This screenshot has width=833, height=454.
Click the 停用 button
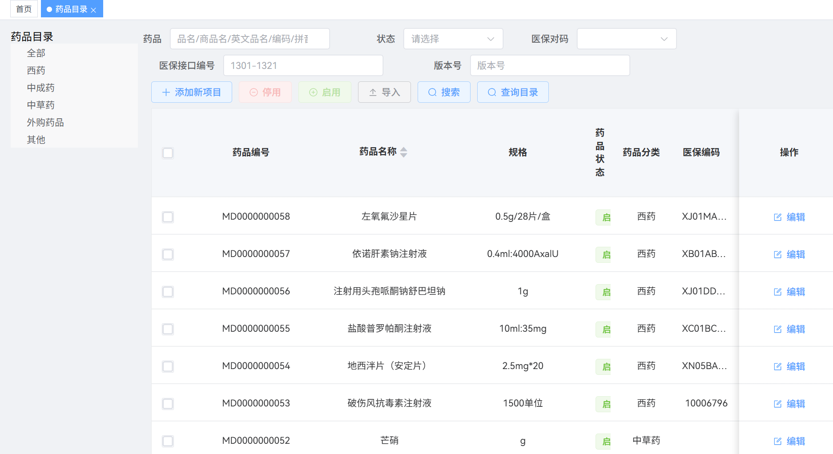(x=265, y=92)
